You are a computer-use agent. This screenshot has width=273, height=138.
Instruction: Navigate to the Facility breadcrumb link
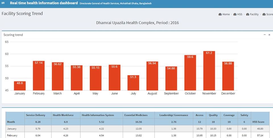[x=254, y=14]
